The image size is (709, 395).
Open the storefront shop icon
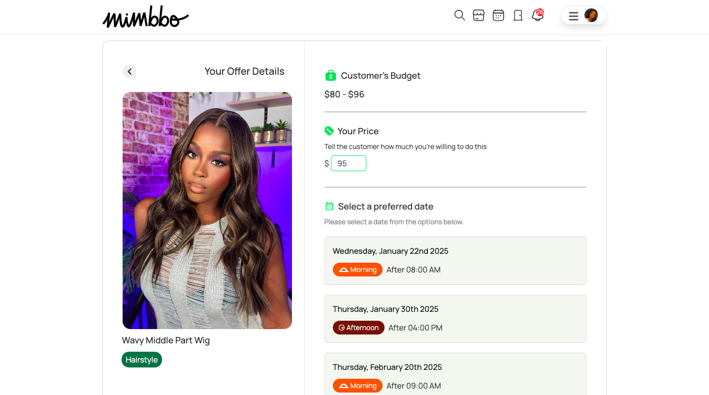pyautogui.click(x=479, y=15)
